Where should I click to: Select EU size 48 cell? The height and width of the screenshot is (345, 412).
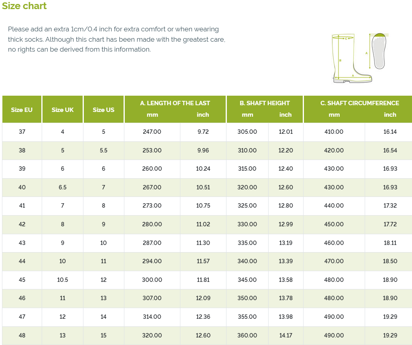click(x=22, y=335)
